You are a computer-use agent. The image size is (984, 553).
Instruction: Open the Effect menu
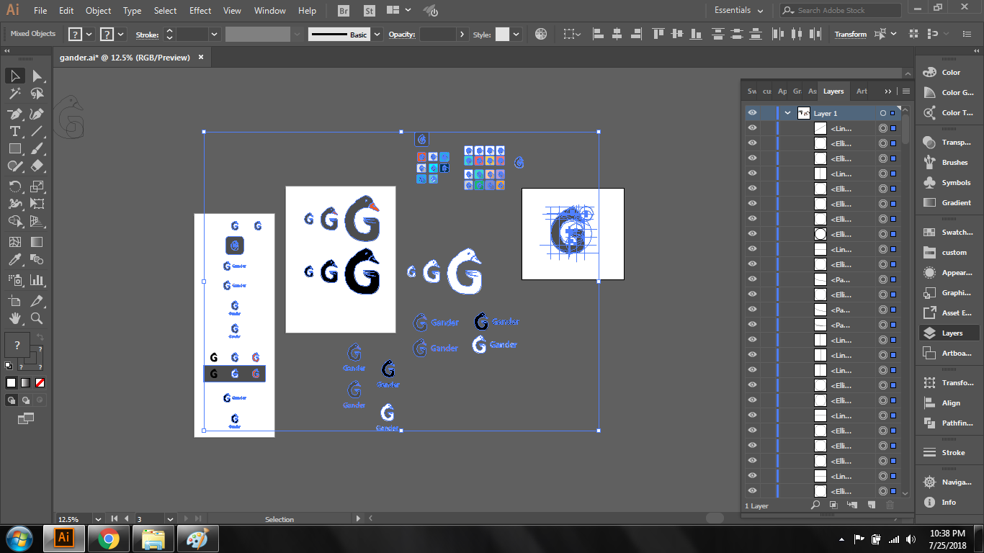pos(200,11)
